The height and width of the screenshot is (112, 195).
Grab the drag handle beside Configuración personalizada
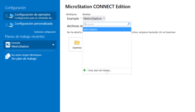(7, 25)
